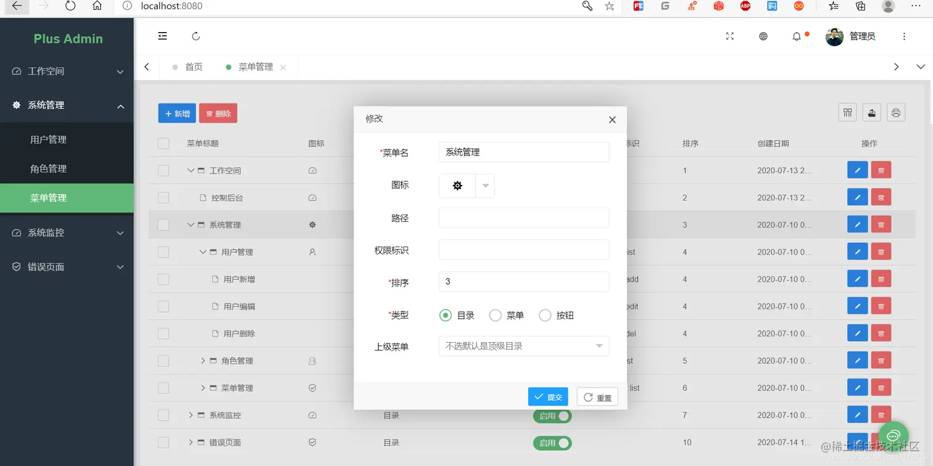The width and height of the screenshot is (933, 466).
Task: Select the 菜单 radio button for 类型
Action: (x=495, y=315)
